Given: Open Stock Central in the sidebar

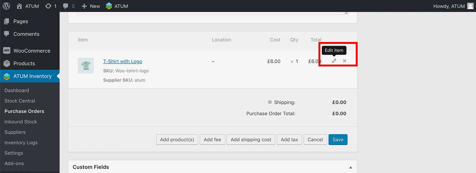Looking at the screenshot, I should click(x=20, y=101).
